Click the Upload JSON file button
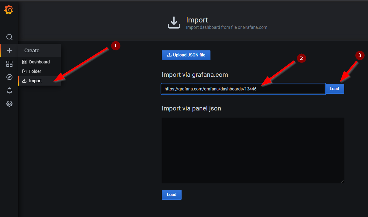The image size is (368, 217). (186, 55)
